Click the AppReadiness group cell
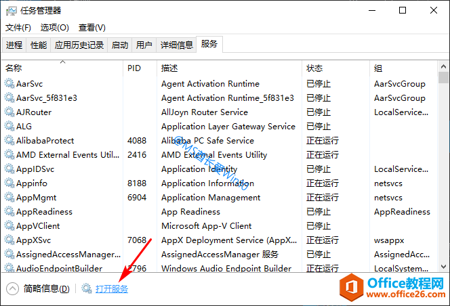Viewport: 450px width, 306px height. tap(402, 212)
